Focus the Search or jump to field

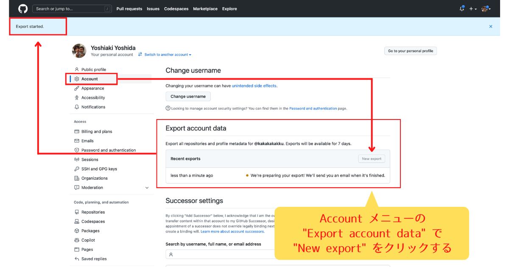[x=72, y=8]
